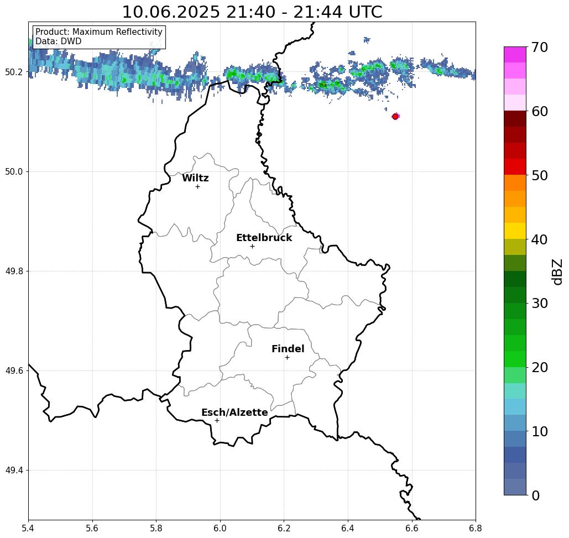569x538 pixels.
Task: Click the 50.0 latitude axis label
Action: (14, 171)
